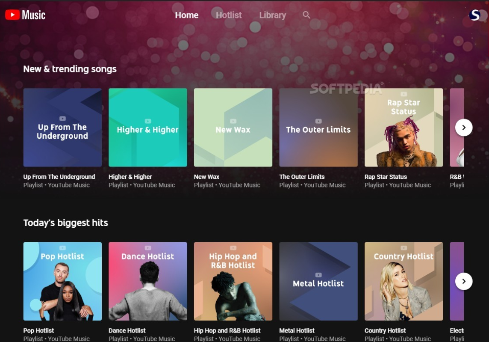Click YouTube Music under Higher & Higher

(154, 185)
